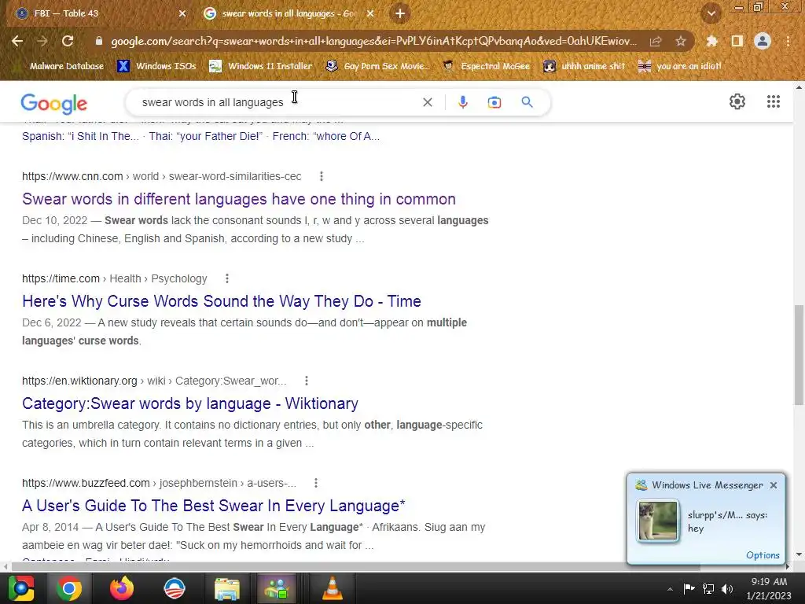
Task: Open French 'whore Of A...' sitelink
Action: pyautogui.click(x=326, y=136)
